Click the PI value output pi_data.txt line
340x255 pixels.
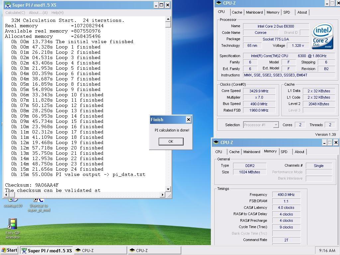coord(78,175)
